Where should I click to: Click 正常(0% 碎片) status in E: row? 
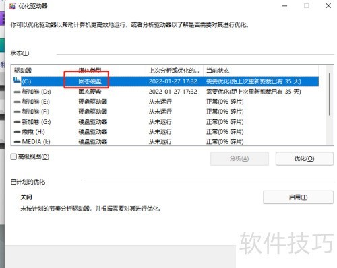225,102
